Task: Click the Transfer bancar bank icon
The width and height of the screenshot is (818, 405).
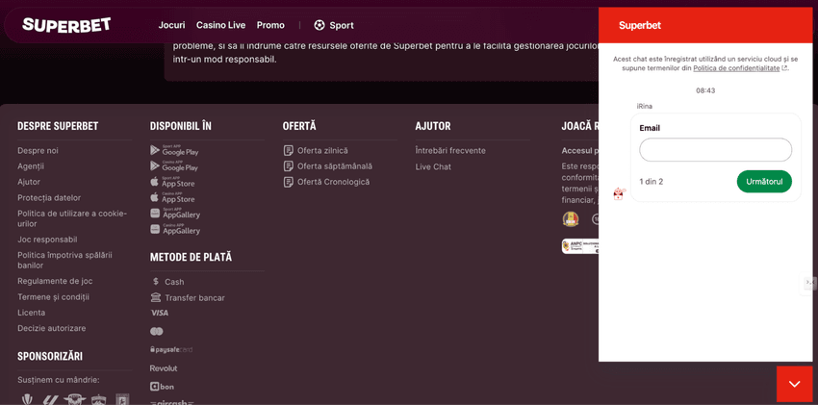Action: click(156, 297)
